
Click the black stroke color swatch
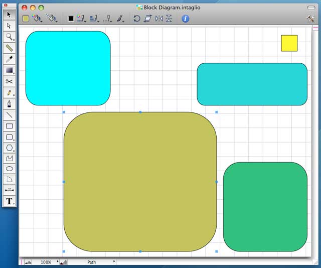pos(71,19)
